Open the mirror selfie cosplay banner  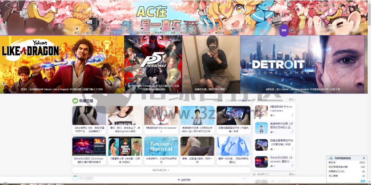tap(211, 64)
